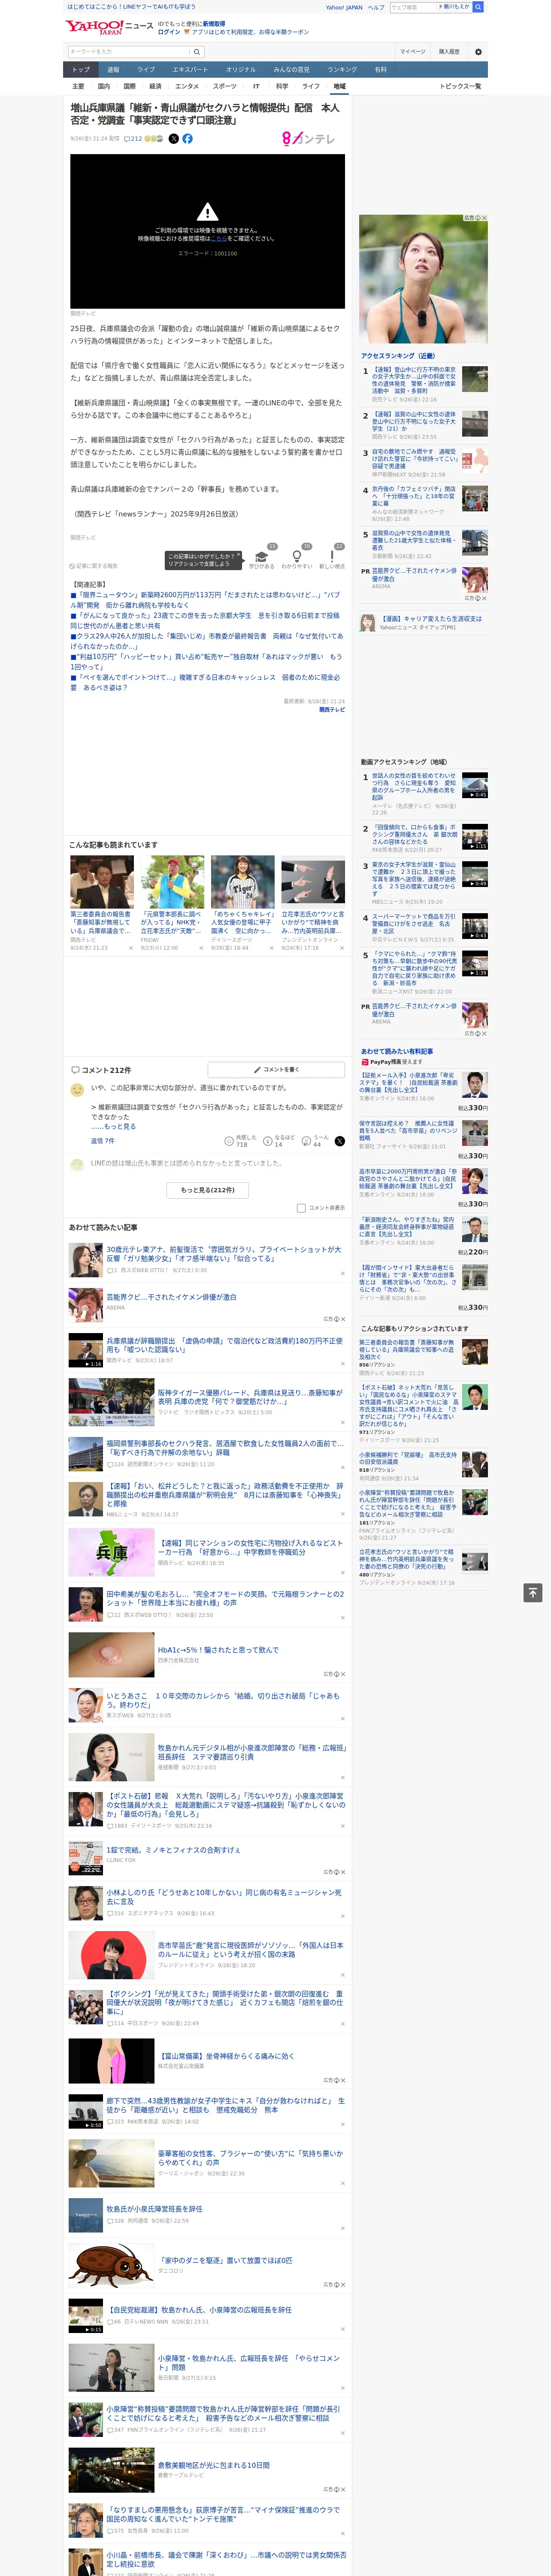The image size is (551, 2576).
Task: Click the scroll-to-top arrow button
Action: tap(533, 1593)
